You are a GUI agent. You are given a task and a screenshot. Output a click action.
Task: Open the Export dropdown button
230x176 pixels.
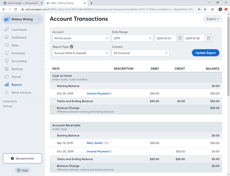pyautogui.click(x=213, y=19)
